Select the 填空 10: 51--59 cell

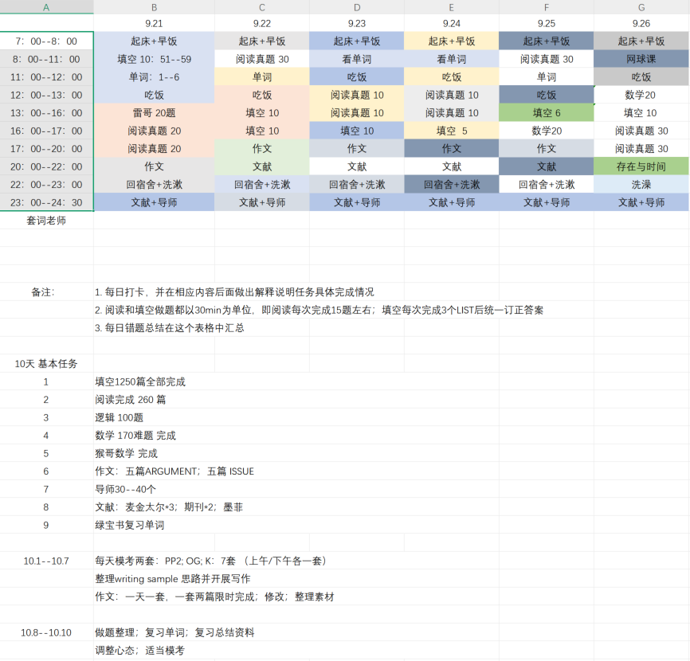click(154, 59)
